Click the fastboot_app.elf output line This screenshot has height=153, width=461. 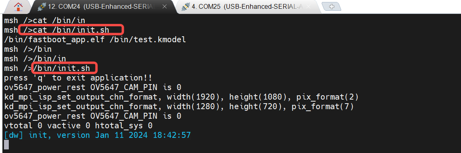tap(95, 39)
